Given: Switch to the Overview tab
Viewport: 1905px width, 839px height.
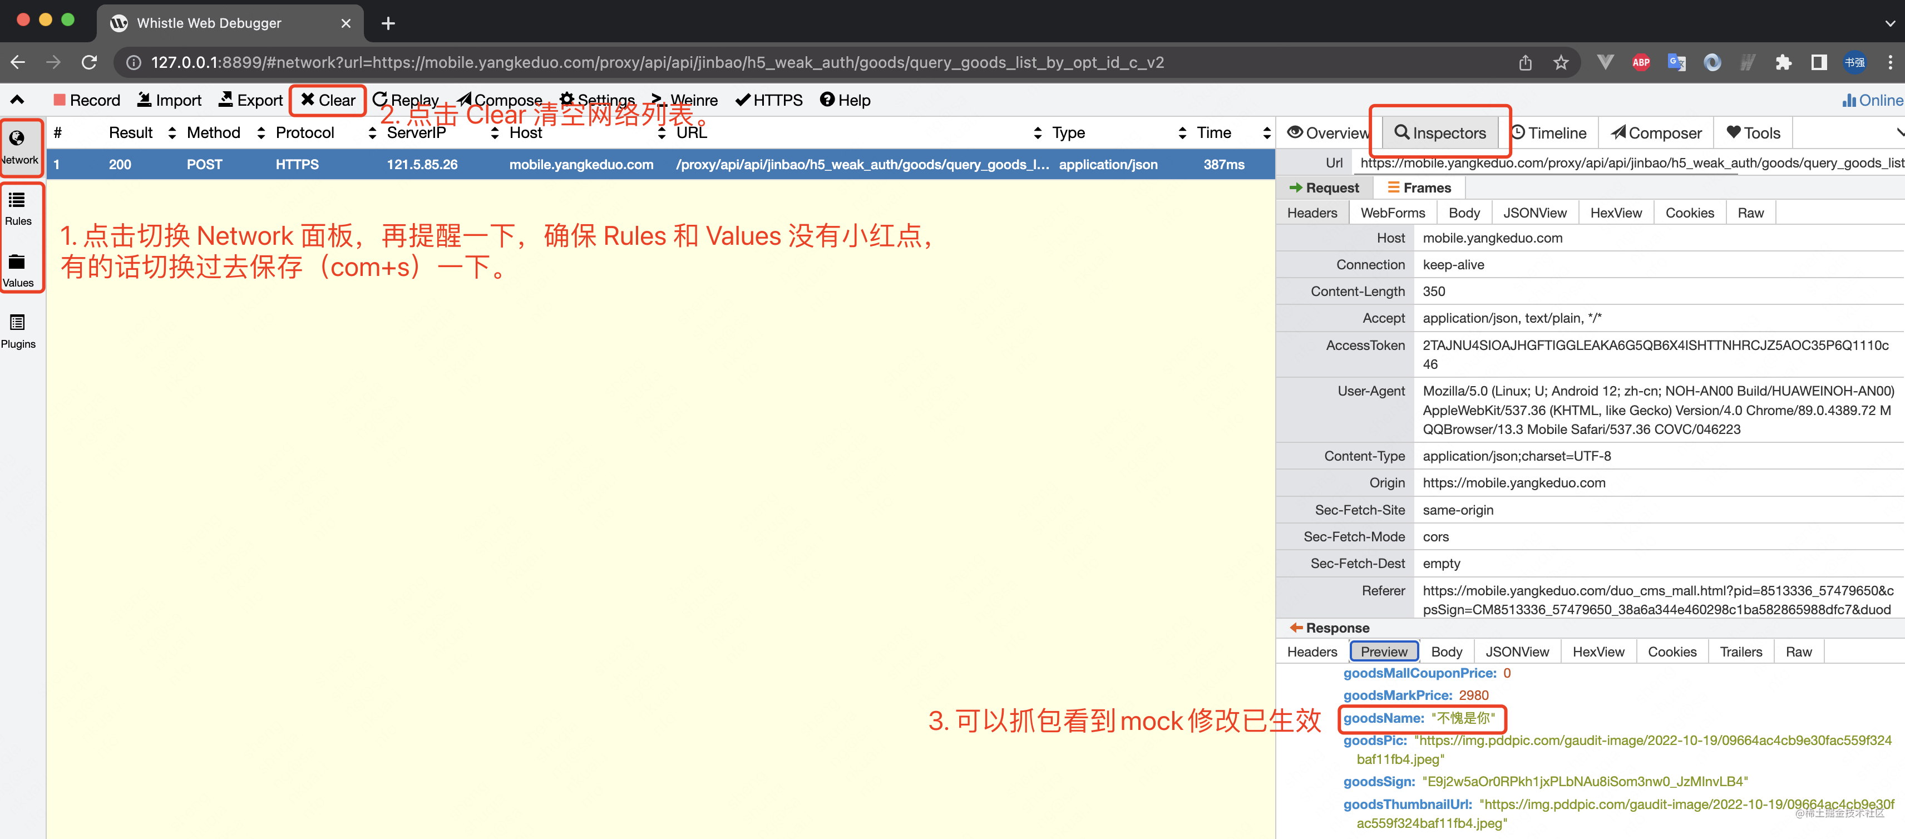Looking at the screenshot, I should pos(1328,133).
